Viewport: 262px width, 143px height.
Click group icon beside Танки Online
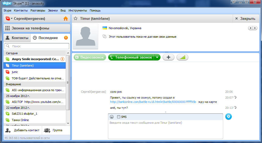8,120
